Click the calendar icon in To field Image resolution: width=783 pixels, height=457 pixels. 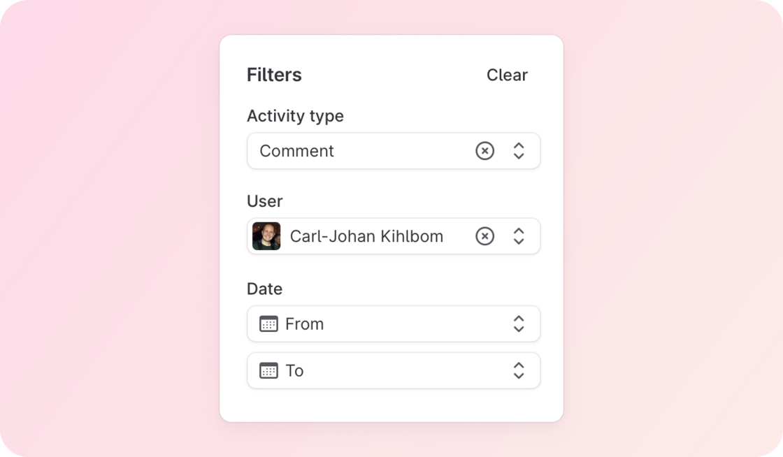(268, 370)
